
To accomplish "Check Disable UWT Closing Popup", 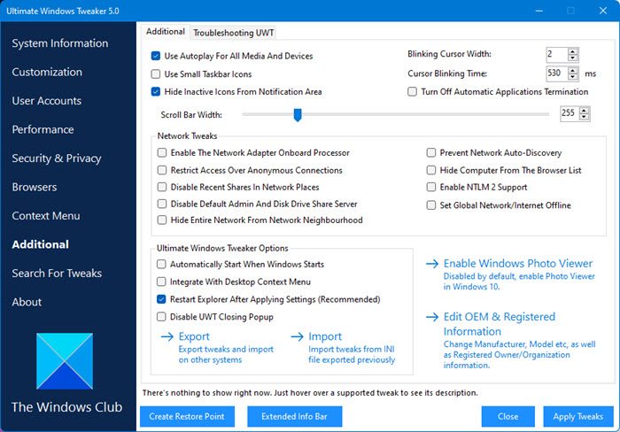I will 161,317.
